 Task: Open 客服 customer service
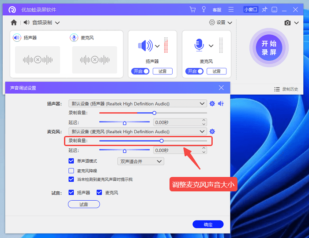(x=217, y=10)
